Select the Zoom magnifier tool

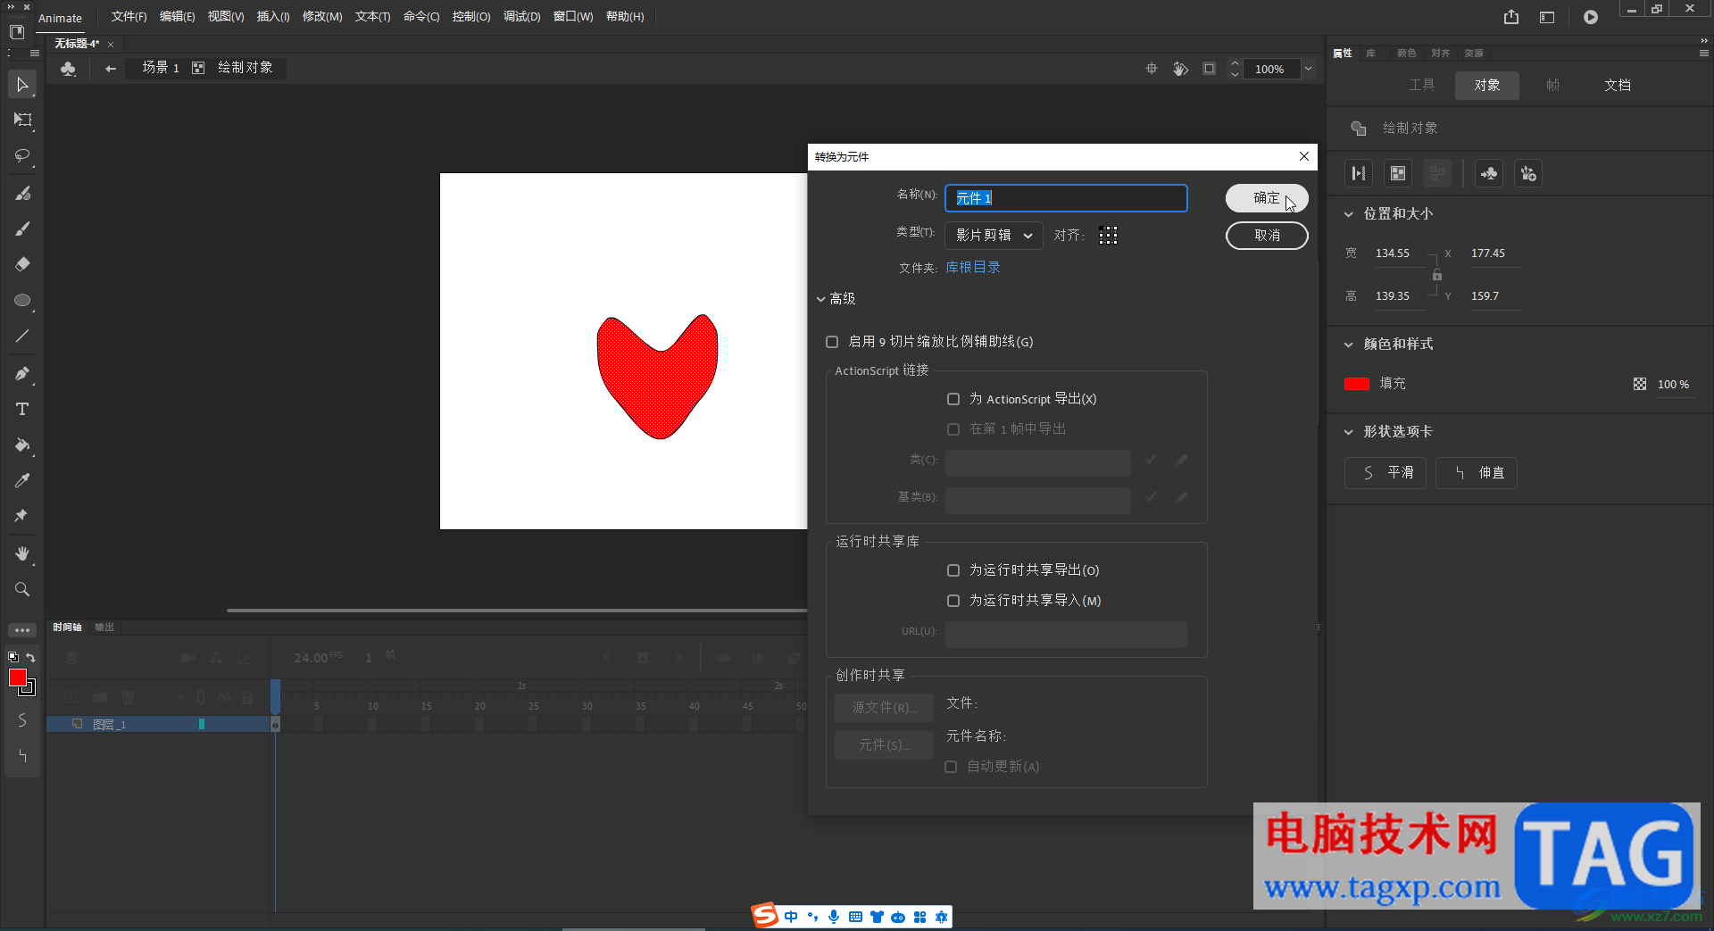22,589
